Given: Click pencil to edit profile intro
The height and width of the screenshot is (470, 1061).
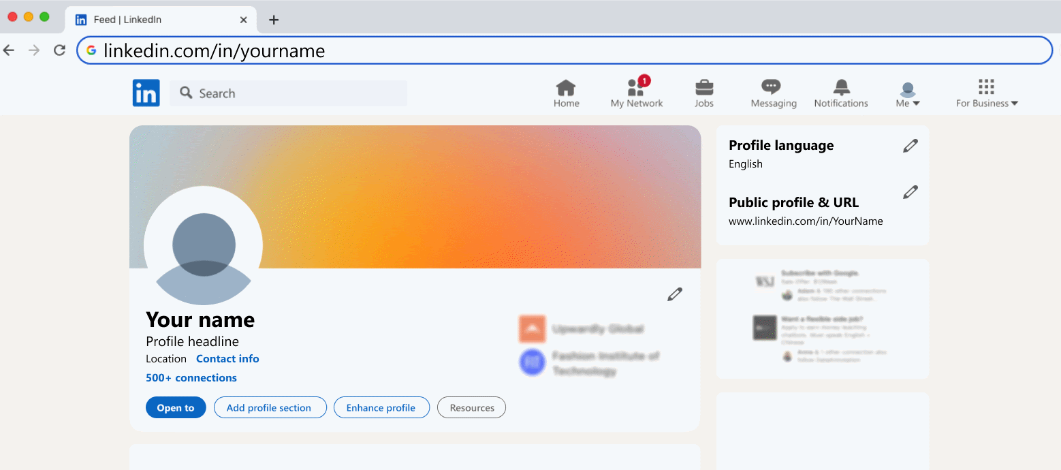Looking at the screenshot, I should (674, 294).
